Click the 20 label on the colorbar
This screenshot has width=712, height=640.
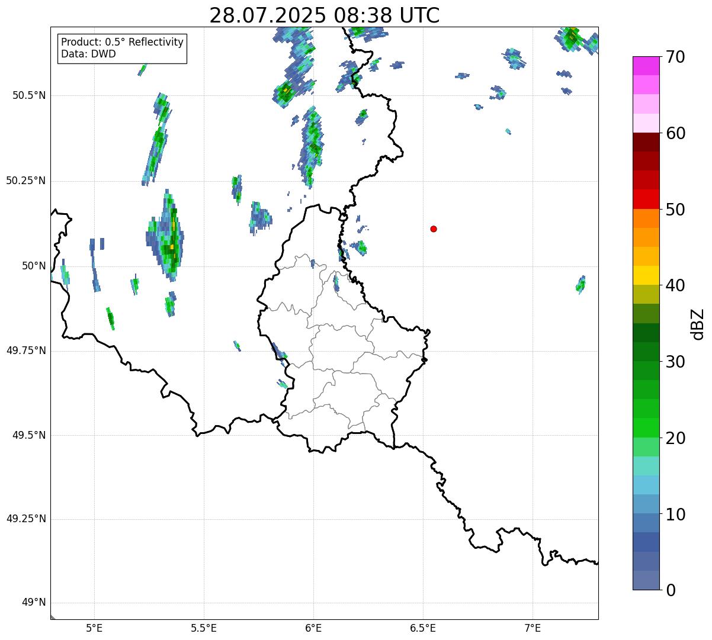pyautogui.click(x=675, y=438)
